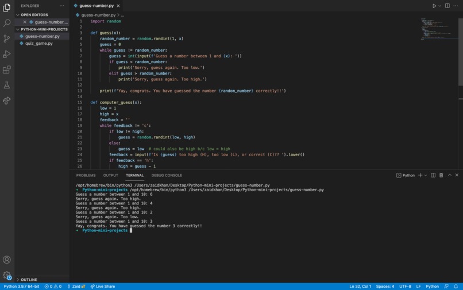Image resolution: width=463 pixels, height=290 pixels.
Task: Click the code minimap preview
Action: [x=439, y=29]
